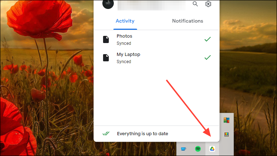The height and width of the screenshot is (156, 277).
Task: Click the Photos file icon
Action: tap(106, 39)
